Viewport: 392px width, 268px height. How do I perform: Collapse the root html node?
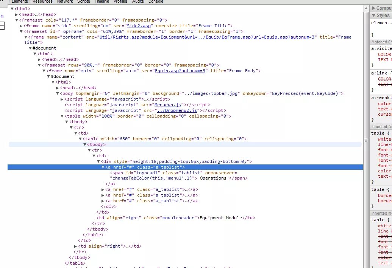pyautogui.click(x=12, y=9)
